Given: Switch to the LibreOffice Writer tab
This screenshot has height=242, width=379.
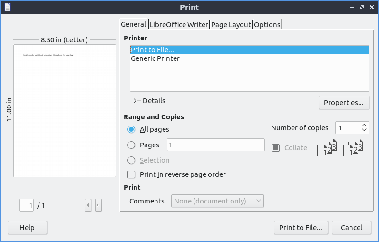Looking at the screenshot, I should click(179, 25).
